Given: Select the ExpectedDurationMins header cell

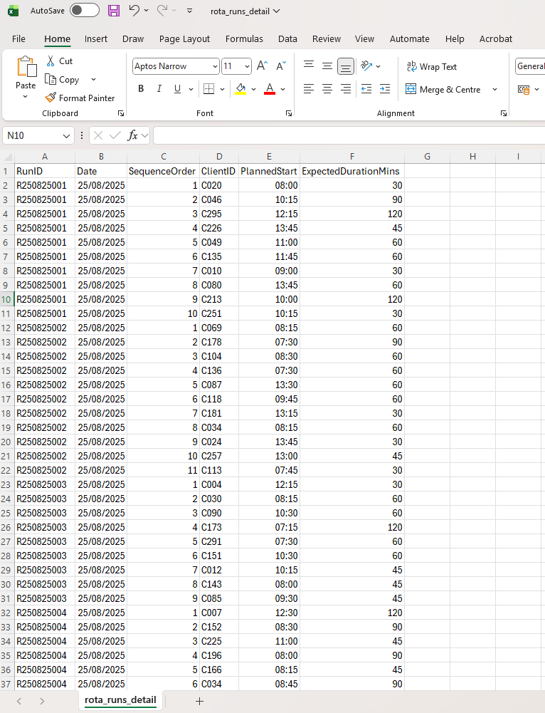Looking at the screenshot, I should click(352, 171).
